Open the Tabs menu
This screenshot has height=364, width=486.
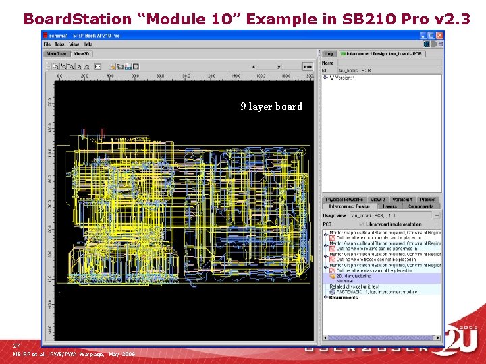point(59,44)
